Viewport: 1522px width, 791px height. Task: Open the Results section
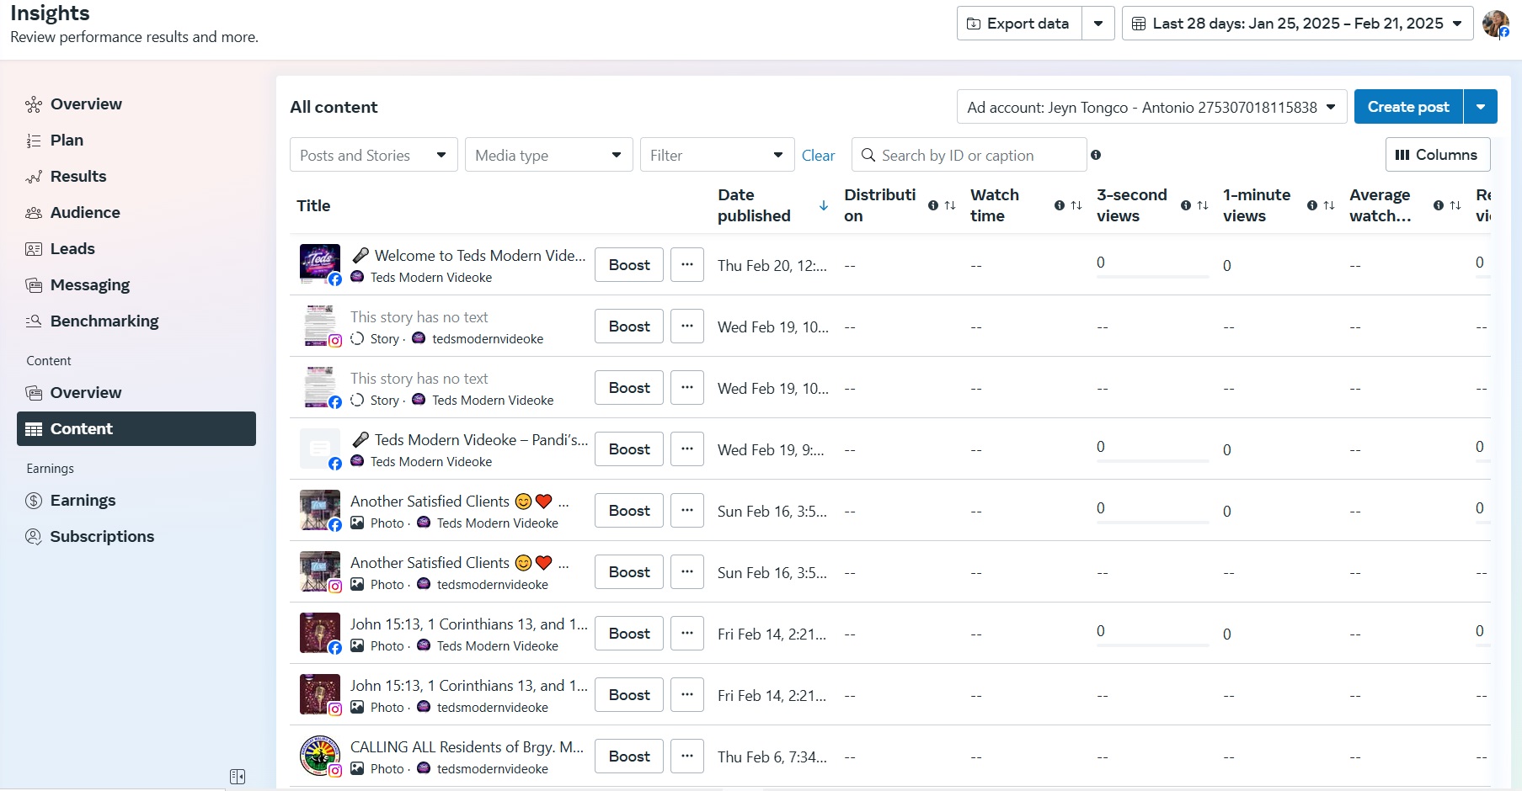(77, 177)
